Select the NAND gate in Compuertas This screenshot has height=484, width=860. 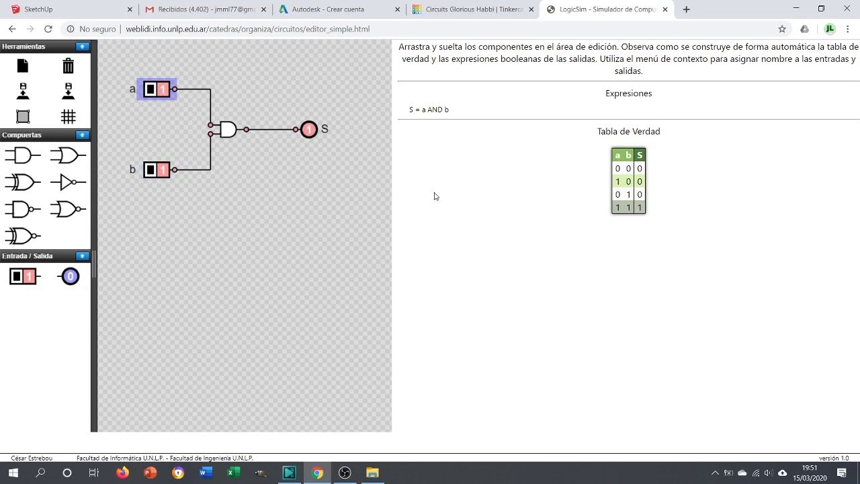[x=23, y=209]
